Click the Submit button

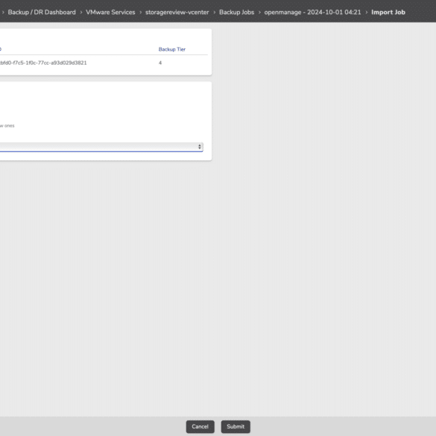pyautogui.click(x=236, y=426)
